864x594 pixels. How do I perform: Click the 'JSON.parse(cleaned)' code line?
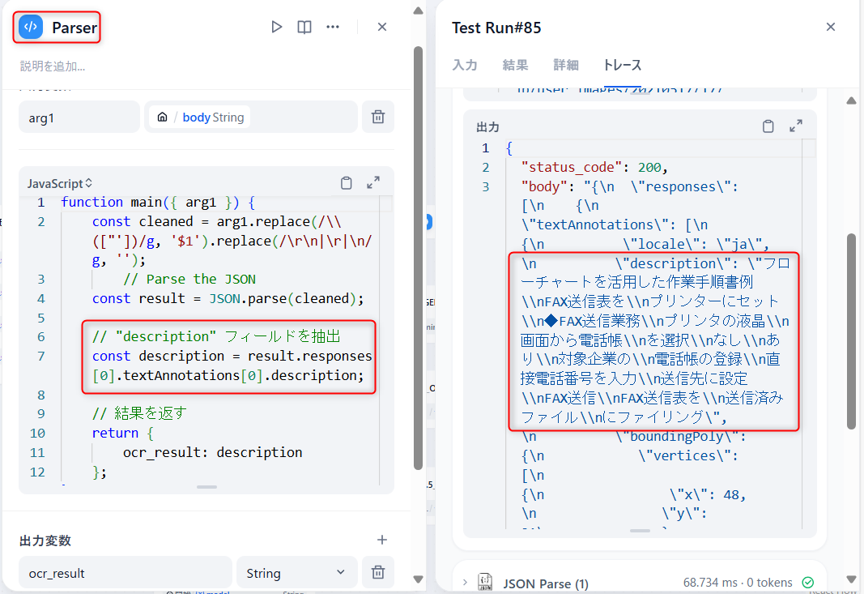228,298
